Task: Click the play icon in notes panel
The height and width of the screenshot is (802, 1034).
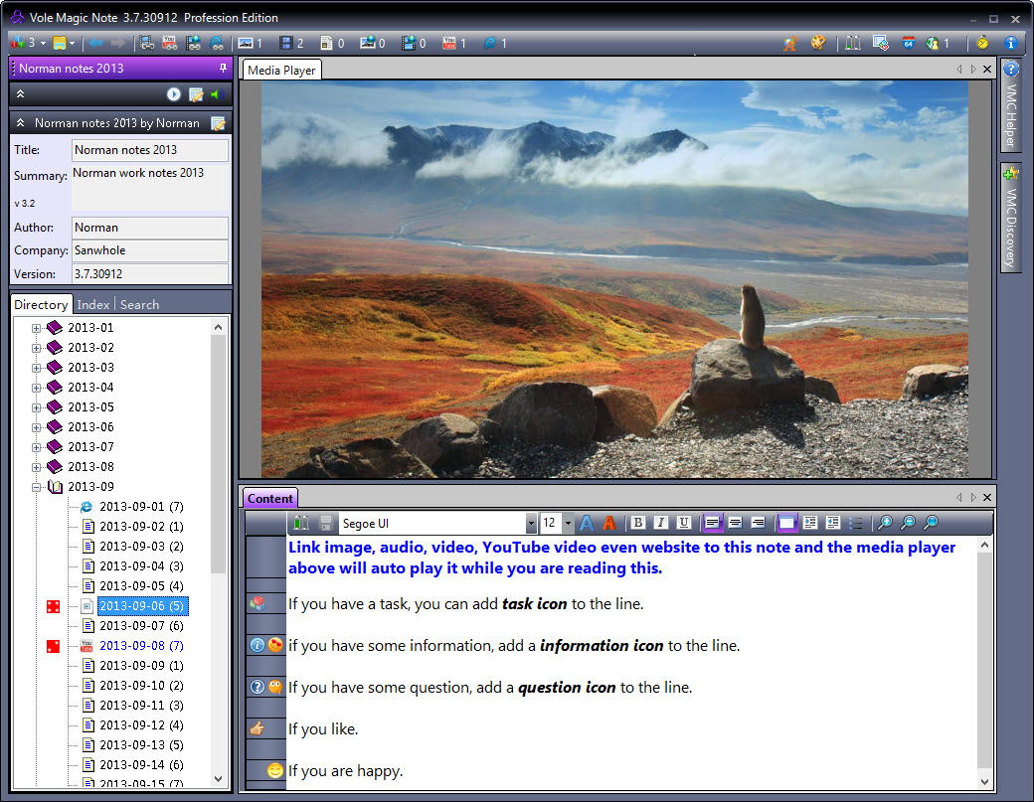Action: 174,94
